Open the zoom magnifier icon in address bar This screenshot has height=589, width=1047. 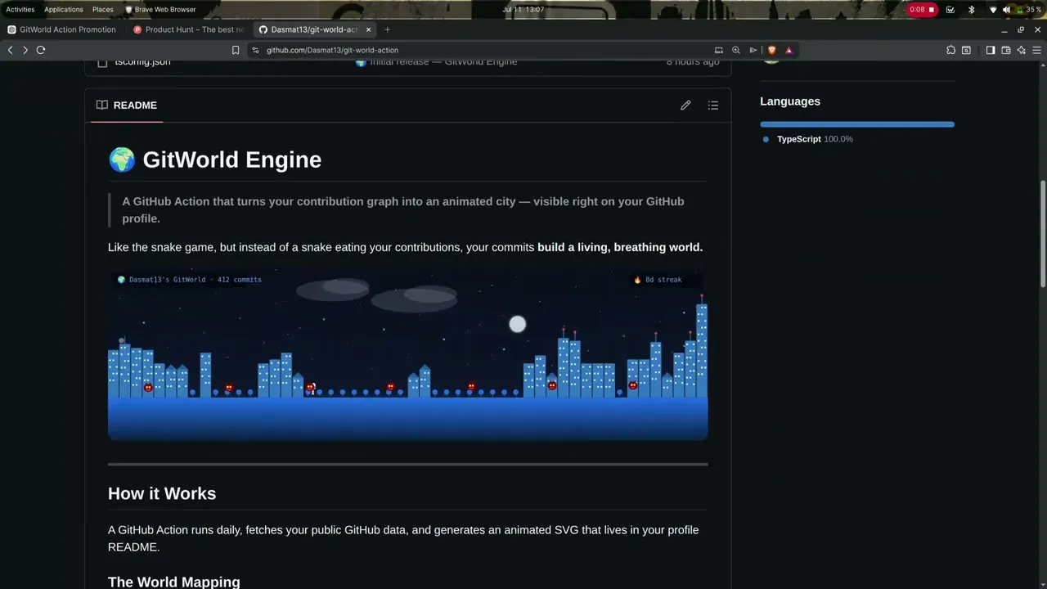[x=736, y=50]
